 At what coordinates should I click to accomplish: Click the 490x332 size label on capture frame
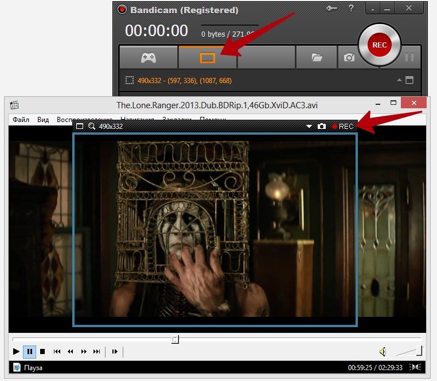click(x=111, y=127)
